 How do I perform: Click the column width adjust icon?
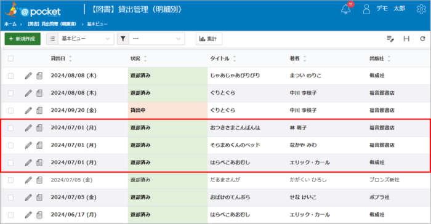pos(406,39)
